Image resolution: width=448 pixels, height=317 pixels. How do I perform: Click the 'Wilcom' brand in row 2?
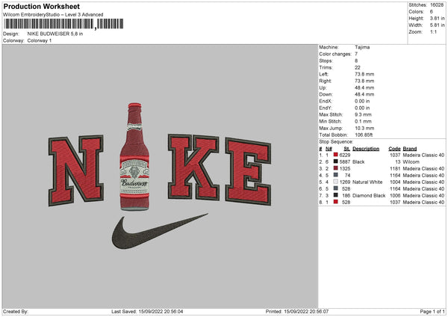[411, 162]
